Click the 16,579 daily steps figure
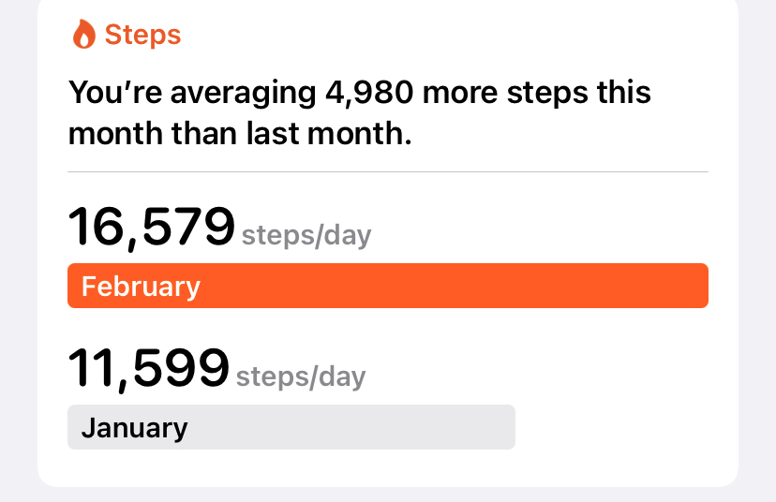 pos(151,228)
